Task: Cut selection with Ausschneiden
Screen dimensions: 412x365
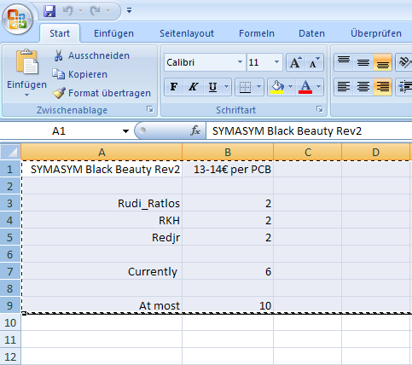Action: coord(91,55)
